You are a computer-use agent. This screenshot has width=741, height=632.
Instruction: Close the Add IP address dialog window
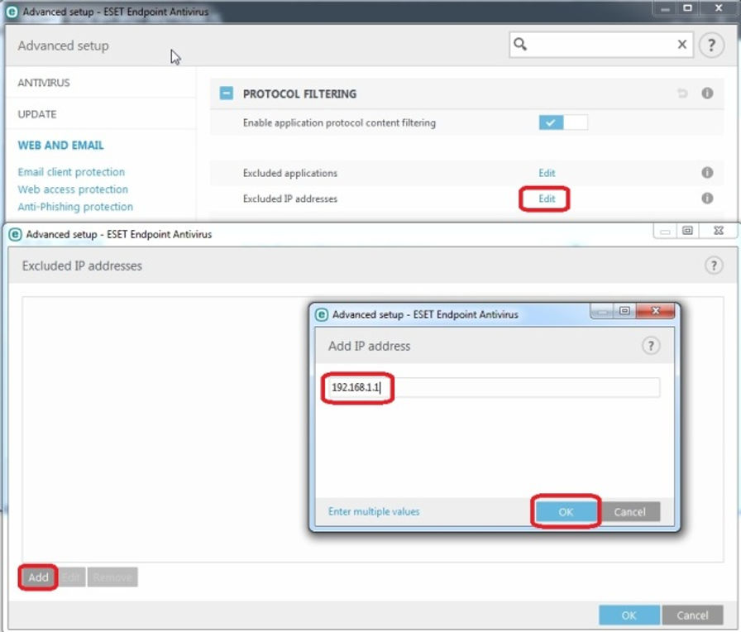tap(656, 310)
